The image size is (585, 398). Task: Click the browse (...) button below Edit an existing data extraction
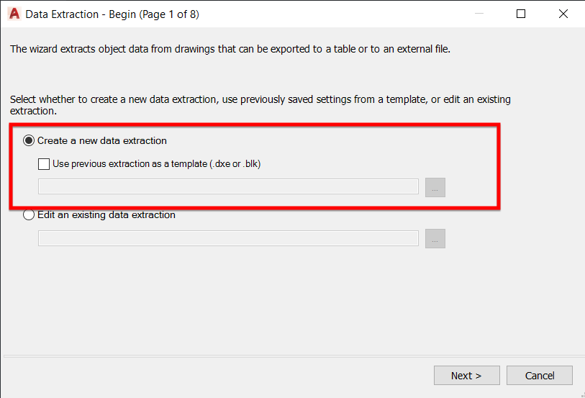(x=435, y=238)
